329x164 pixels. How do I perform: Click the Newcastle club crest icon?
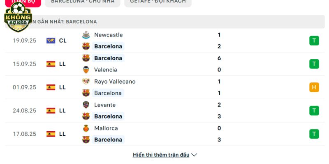tap(86, 35)
